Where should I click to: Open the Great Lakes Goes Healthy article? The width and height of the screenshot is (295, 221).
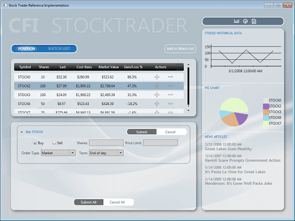(229, 149)
